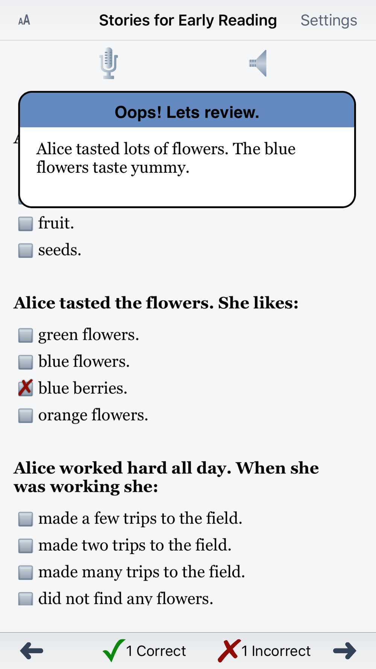Tap the red Incorrect X icon
Viewport: 376px width, 669px height.
(x=229, y=651)
